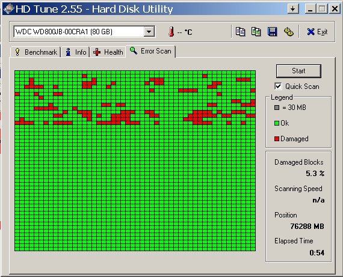This screenshot has width=343, height=277.
Task: Click the red Damaged legend swatch
Action: (277, 139)
